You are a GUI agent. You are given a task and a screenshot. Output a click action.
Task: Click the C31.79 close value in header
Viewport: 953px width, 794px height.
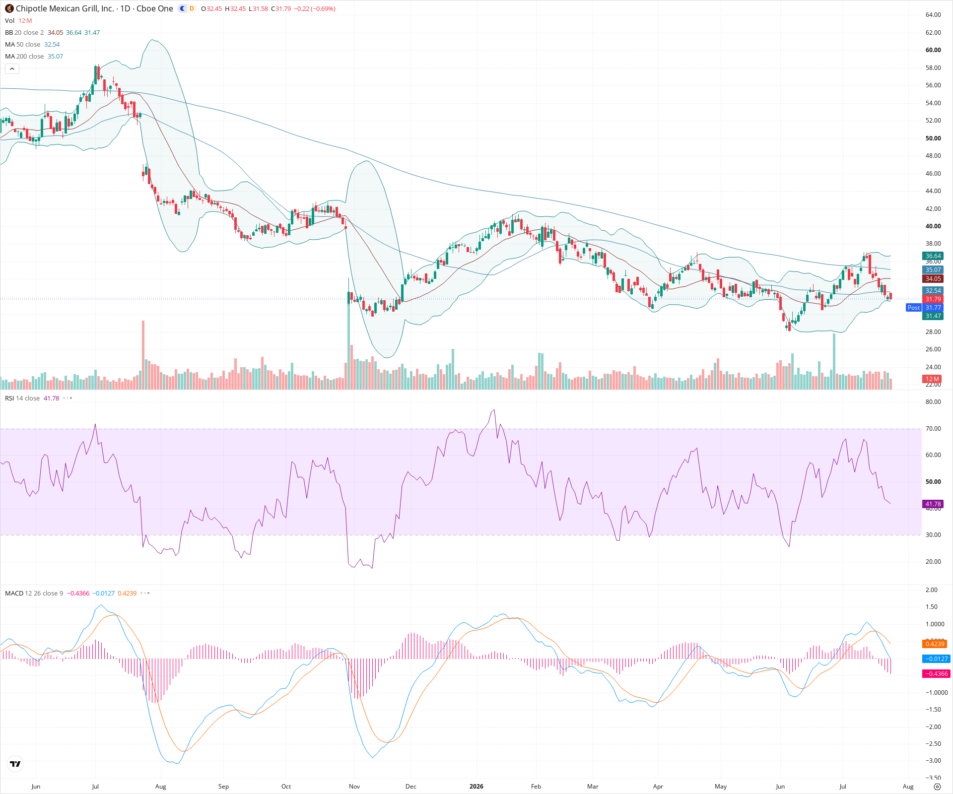click(x=281, y=9)
